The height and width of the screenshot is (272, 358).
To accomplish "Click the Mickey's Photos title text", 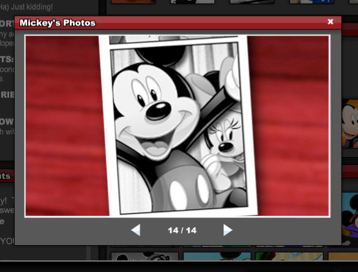I will point(58,23).
